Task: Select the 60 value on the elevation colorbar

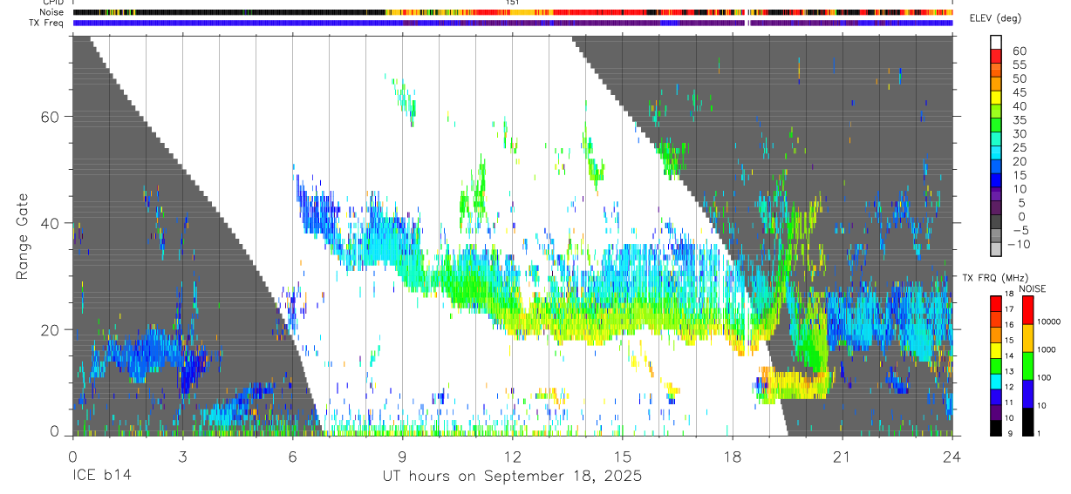Action: pos(1018,51)
